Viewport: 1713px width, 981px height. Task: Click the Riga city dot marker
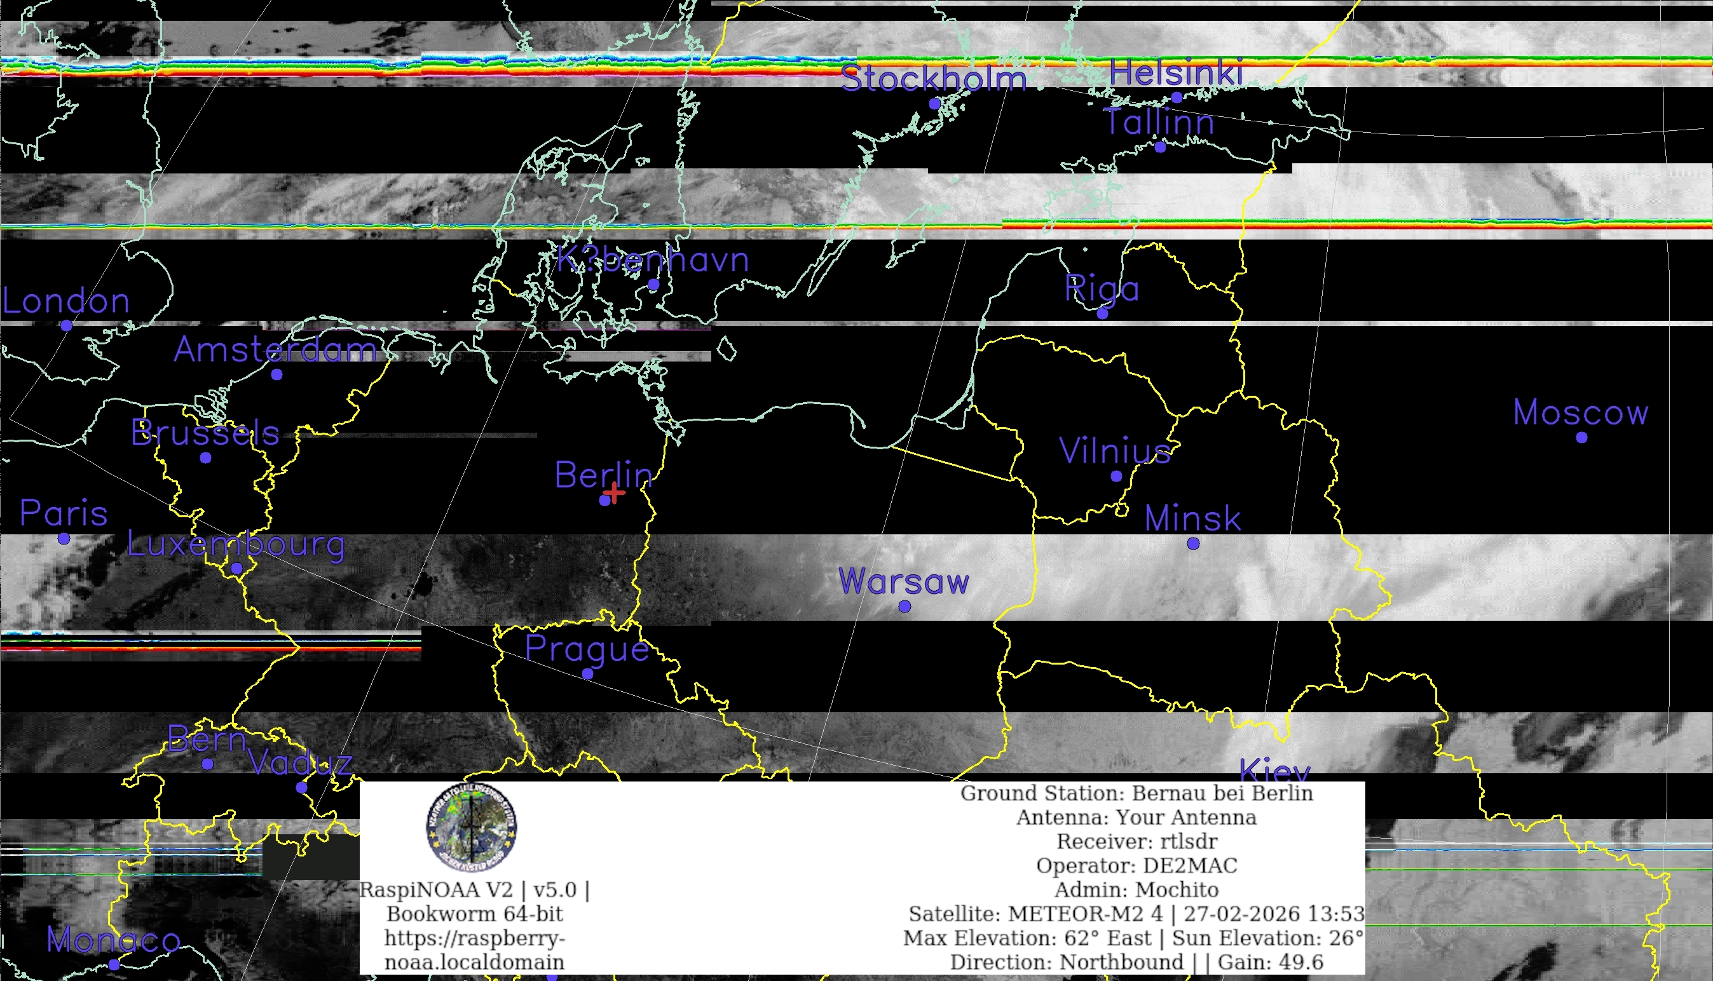[x=1102, y=313]
